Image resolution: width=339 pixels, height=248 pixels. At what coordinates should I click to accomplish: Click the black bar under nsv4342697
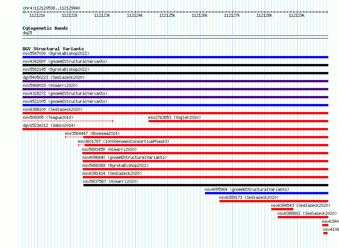[x=175, y=65]
